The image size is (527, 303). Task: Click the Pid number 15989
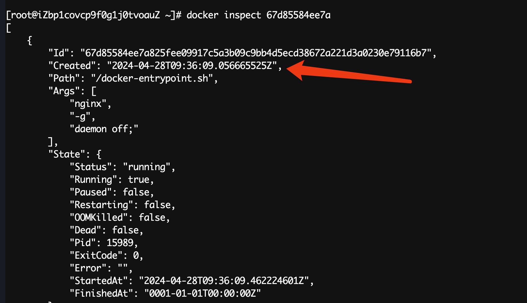click(120, 243)
